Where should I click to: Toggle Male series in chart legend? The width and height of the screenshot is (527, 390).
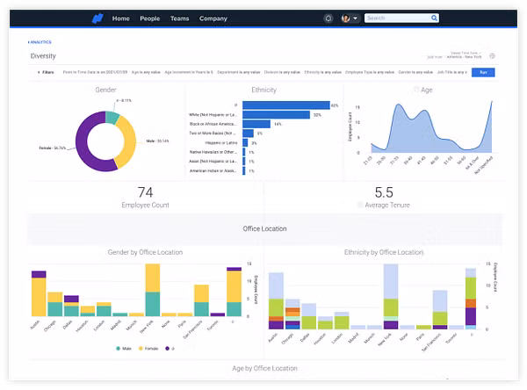[x=120, y=348]
